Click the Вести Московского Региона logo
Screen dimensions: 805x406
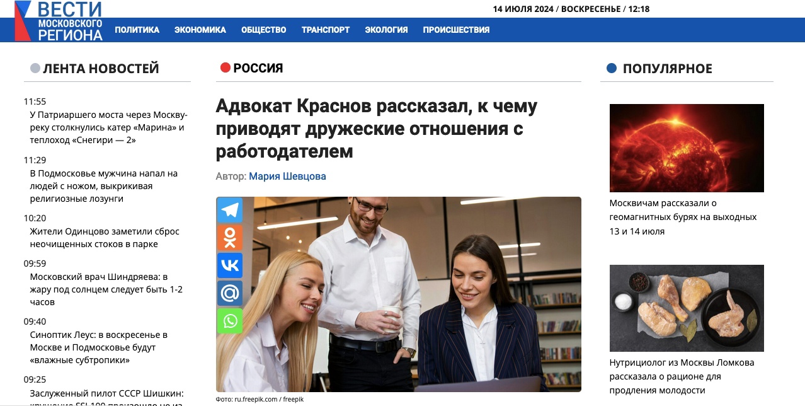[59, 21]
